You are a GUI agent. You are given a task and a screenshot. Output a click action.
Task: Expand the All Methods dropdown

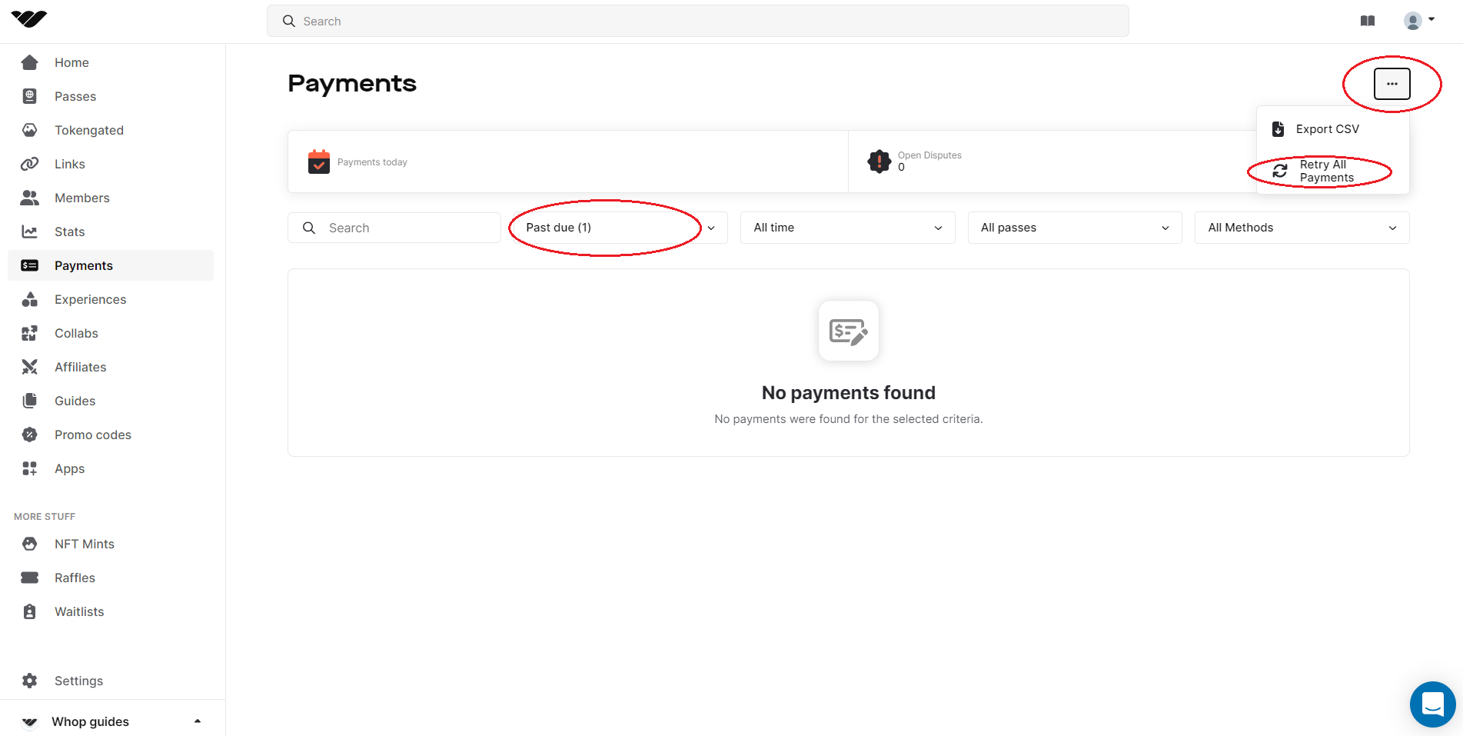coord(1301,228)
